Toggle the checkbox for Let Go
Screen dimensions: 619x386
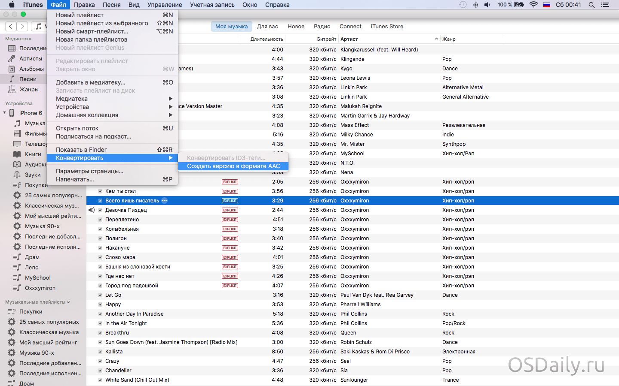pyautogui.click(x=100, y=295)
